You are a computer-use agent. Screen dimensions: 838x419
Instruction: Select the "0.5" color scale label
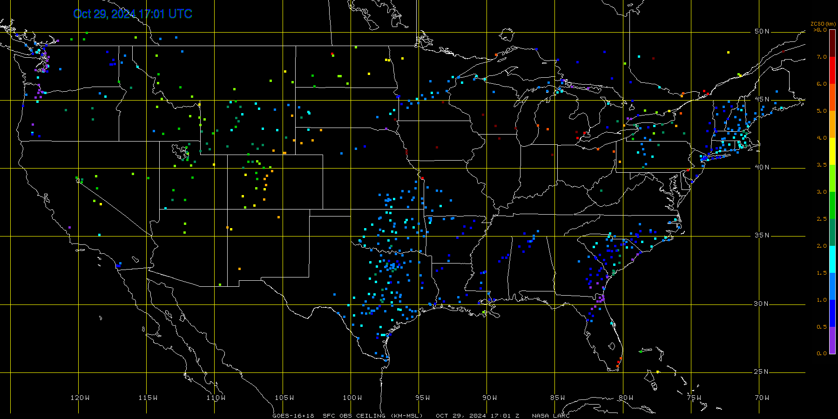point(822,327)
